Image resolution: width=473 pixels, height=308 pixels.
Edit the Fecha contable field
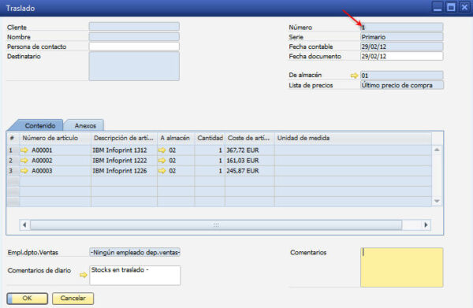(x=401, y=46)
